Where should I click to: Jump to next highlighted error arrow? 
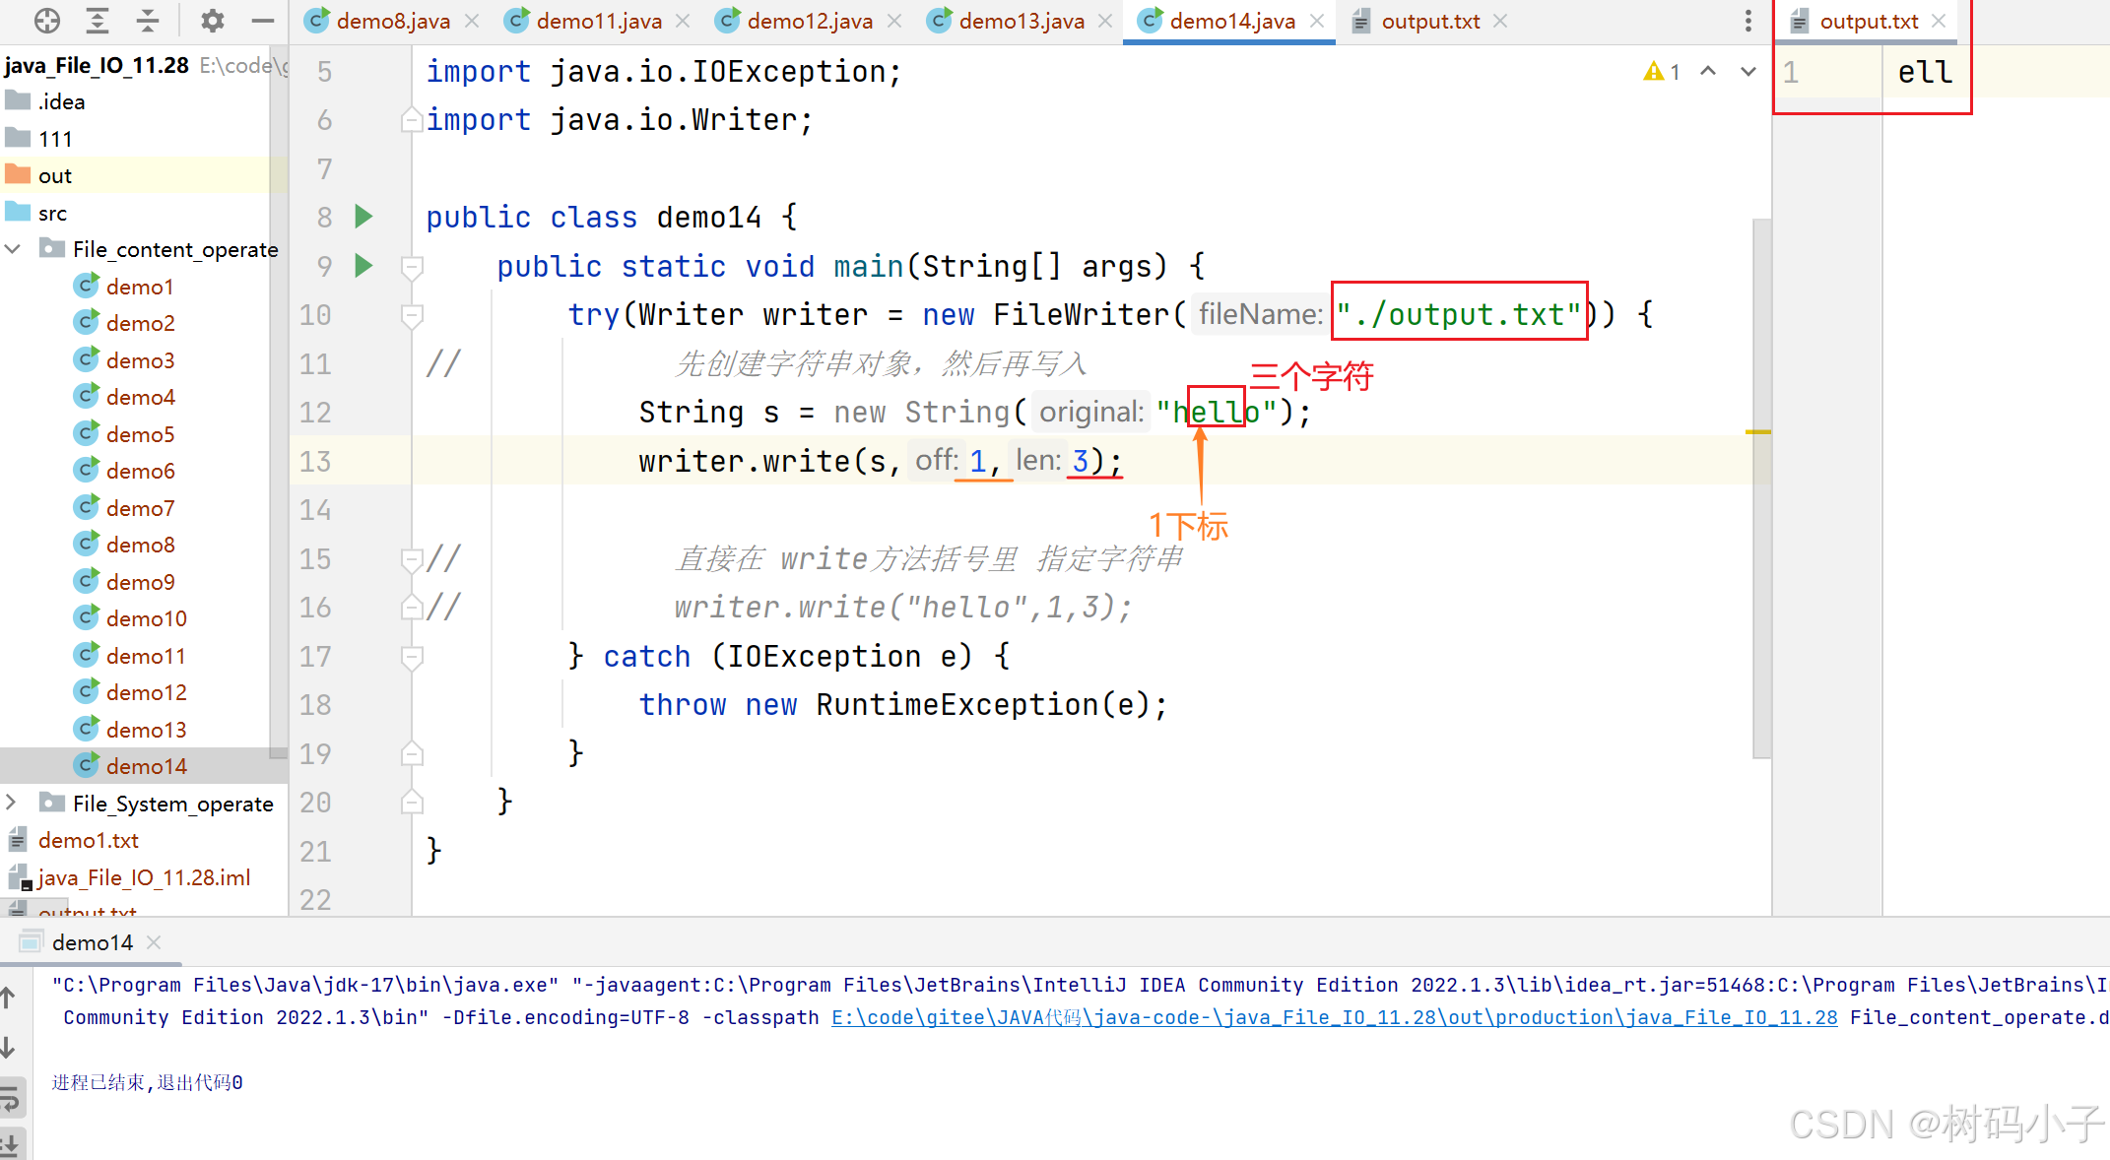coord(1747,72)
